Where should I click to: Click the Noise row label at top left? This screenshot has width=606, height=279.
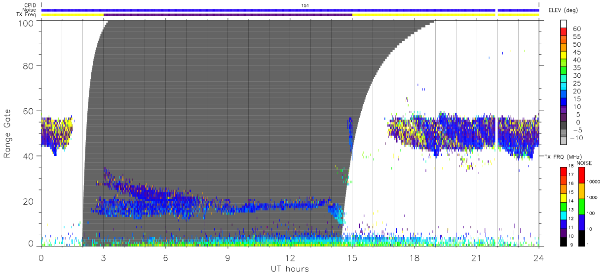[30, 10]
